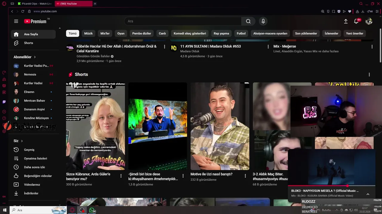Switch to the P1cardd Clips browser tab
Screen dimensions: 382x214
[x=34, y=4]
